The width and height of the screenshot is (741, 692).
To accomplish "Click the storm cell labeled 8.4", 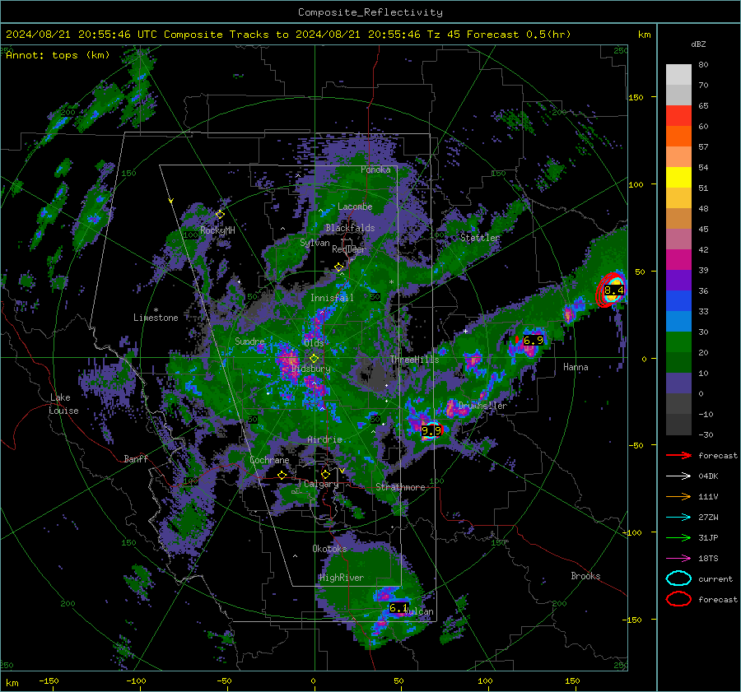I will coord(613,290).
